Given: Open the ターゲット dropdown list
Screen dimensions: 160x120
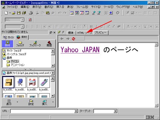Looking at the screenshot, I should [x=116, y=111].
